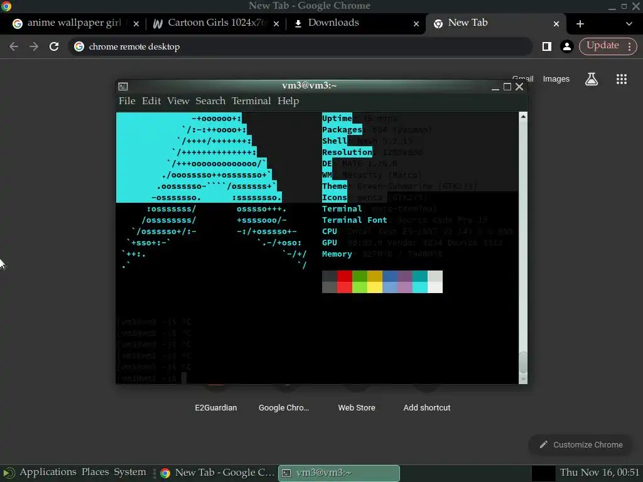This screenshot has width=643, height=482.
Task: Click the terminal window menu icon in titlebar
Action: pyautogui.click(x=123, y=87)
